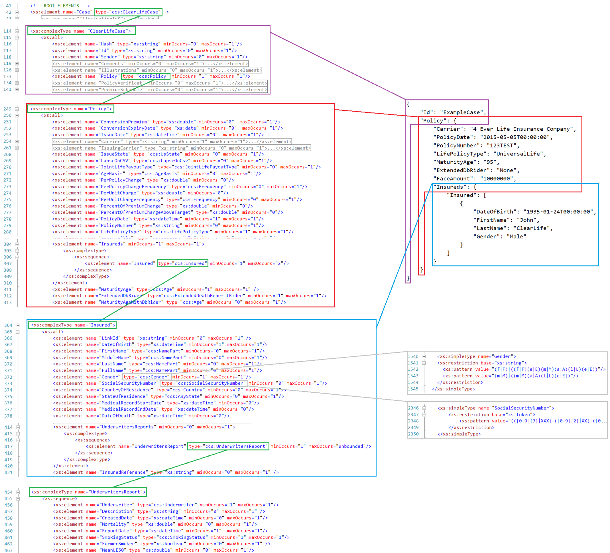Screen dimensions: 610x553
Task: Click the type="ccs:ClearLifeCase" attribute reference
Action: [128, 12]
